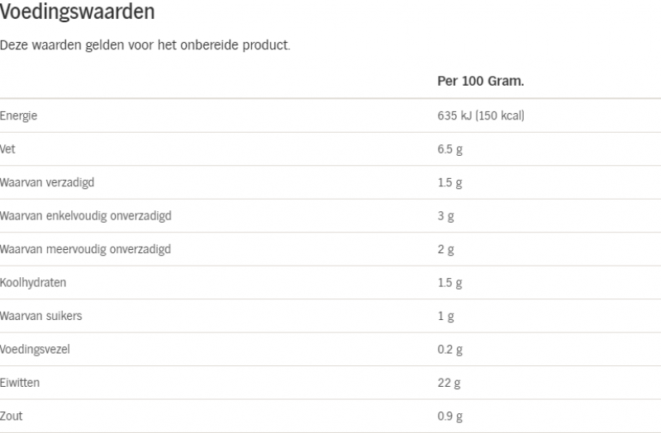Select the 6.5 g fat value
Screen dimensions: 661x433
(449, 149)
